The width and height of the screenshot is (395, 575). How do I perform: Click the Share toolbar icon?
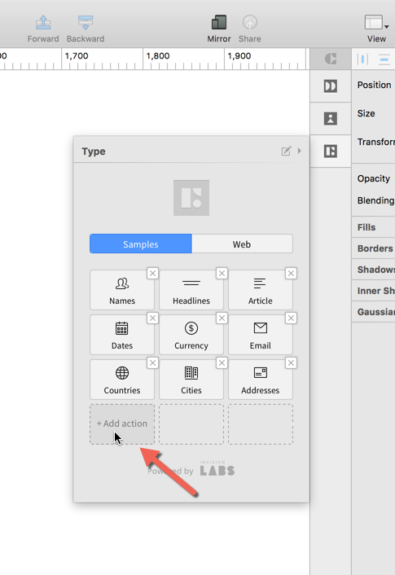250,29
